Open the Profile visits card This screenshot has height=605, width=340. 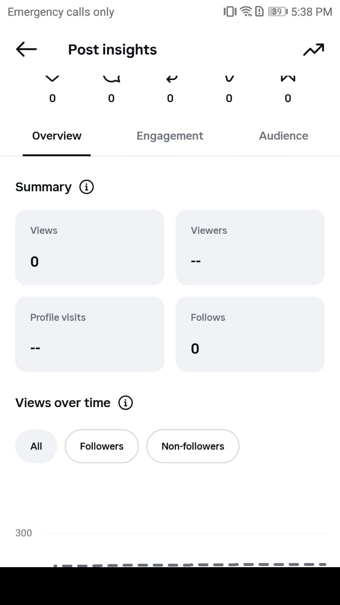click(90, 334)
